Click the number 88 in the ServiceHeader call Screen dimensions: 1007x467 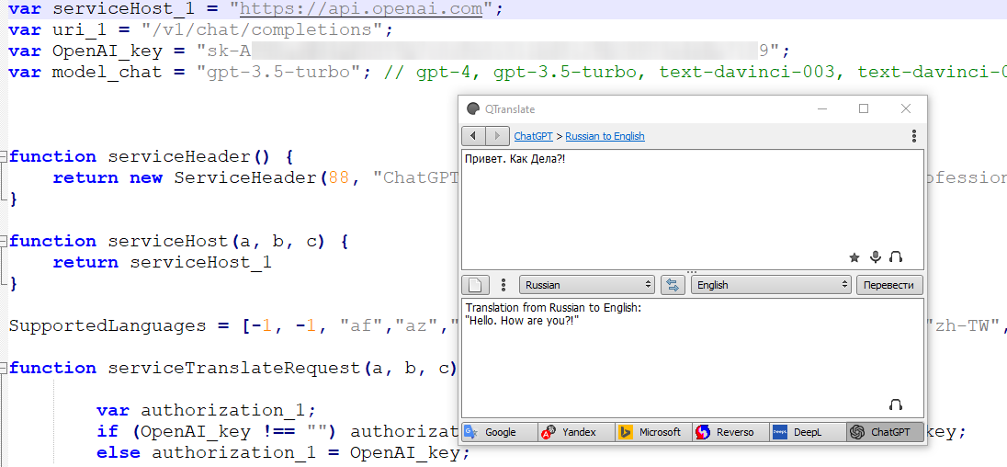pyautogui.click(x=338, y=178)
